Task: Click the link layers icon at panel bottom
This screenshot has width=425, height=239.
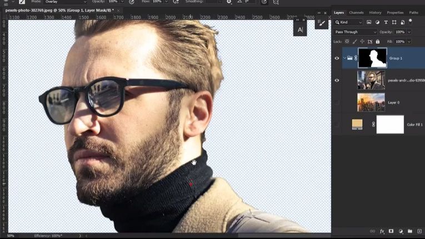Action: (x=372, y=231)
